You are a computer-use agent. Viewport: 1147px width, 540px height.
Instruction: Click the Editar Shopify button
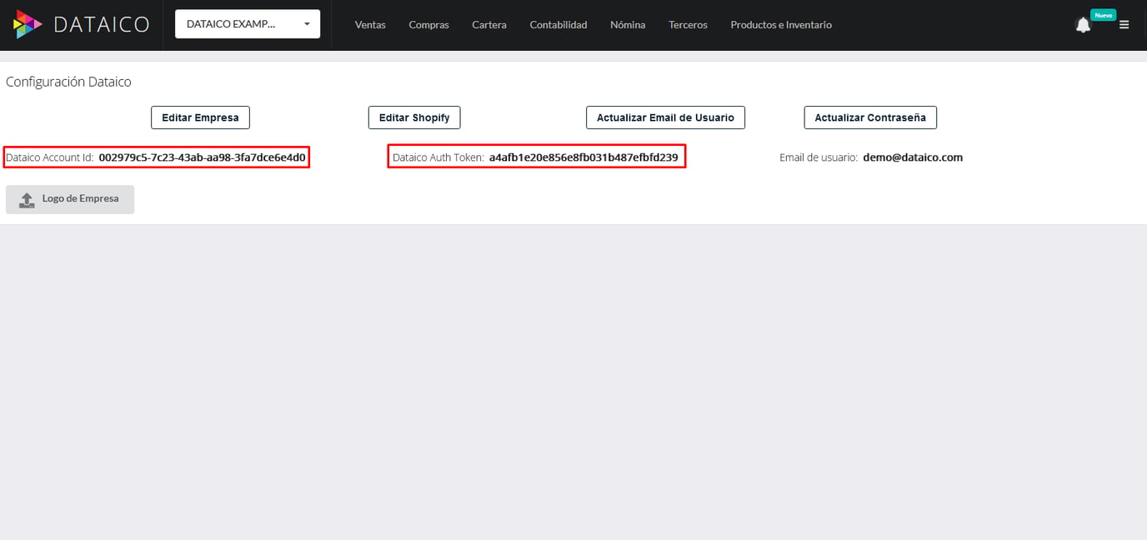click(x=413, y=117)
